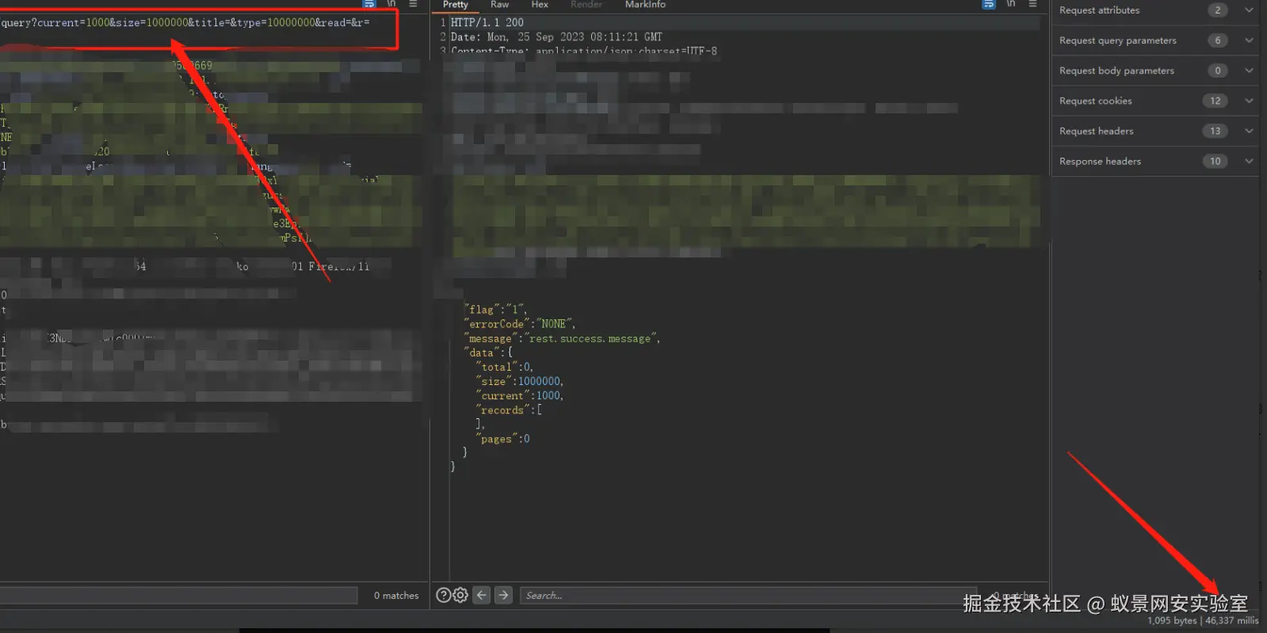Click the count badge 13 for request headers
The image size is (1267, 633).
pos(1215,131)
